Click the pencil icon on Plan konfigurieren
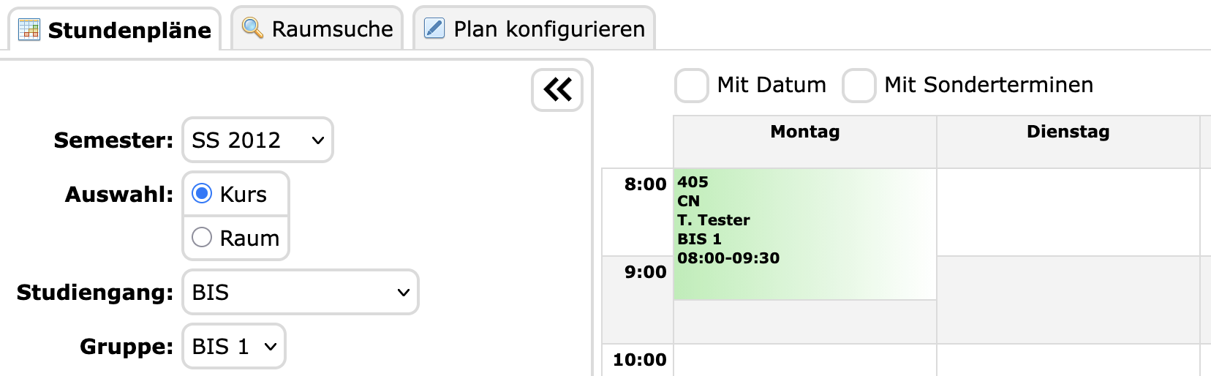The image size is (1211, 376). [434, 29]
